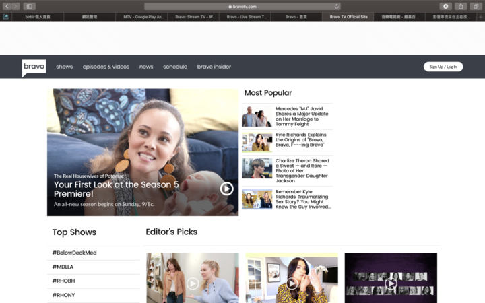
Task: Click Most Popular heading
Action: coord(268,93)
